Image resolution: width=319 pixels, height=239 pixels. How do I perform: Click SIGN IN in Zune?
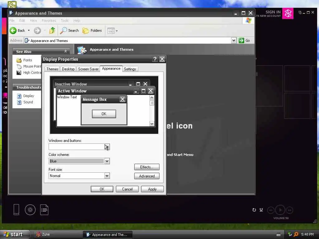(x=273, y=12)
